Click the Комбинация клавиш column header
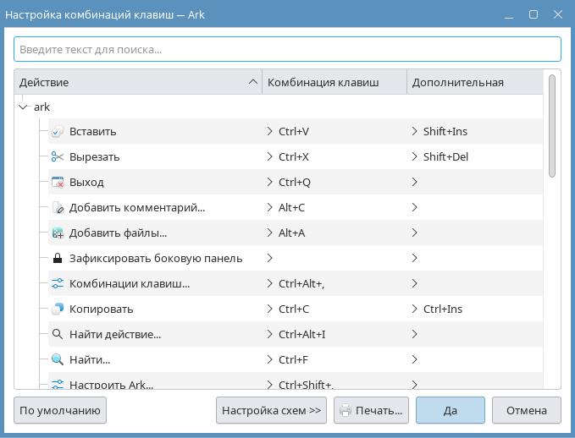The image size is (575, 438). 334,82
